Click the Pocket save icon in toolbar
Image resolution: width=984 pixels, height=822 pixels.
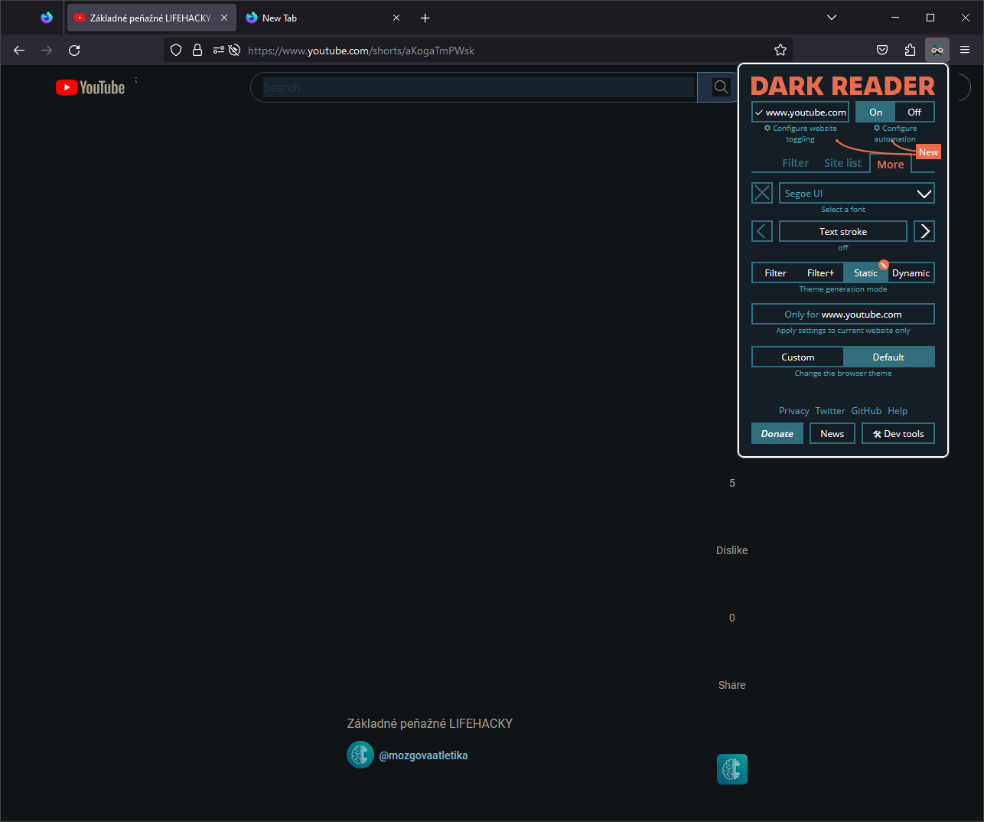click(x=881, y=50)
